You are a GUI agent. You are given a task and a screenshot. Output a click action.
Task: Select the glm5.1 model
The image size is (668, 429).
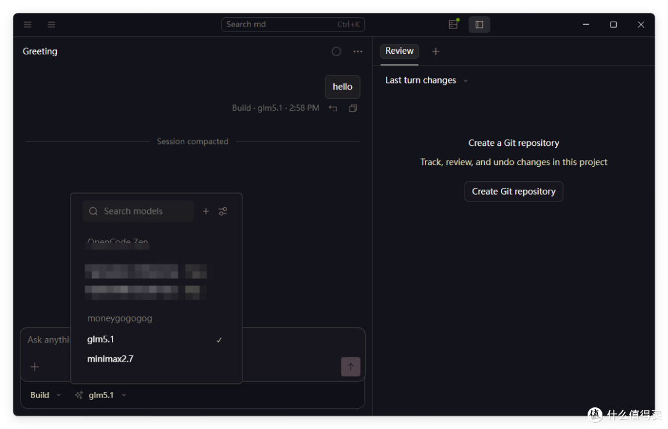click(x=156, y=339)
